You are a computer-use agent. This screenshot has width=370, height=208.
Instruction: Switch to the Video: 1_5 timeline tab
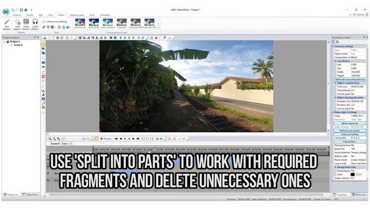point(67,143)
